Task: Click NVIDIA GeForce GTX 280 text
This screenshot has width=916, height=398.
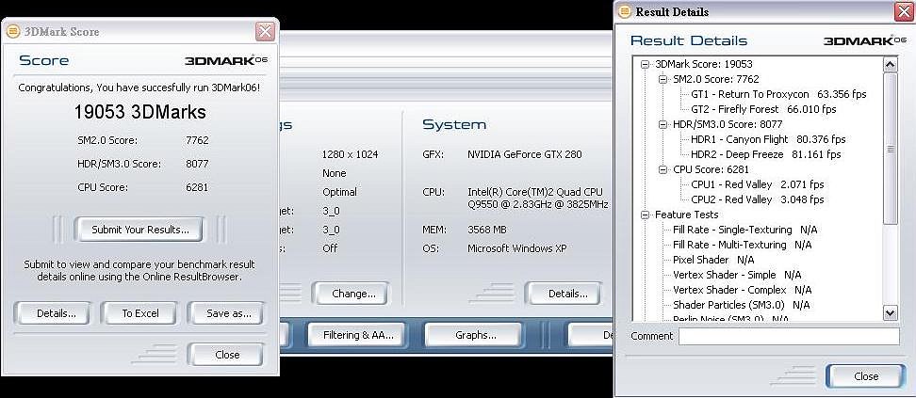Action: pos(525,154)
